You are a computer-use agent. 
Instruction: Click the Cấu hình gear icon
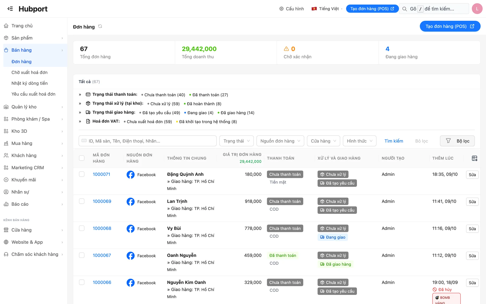pyautogui.click(x=281, y=9)
